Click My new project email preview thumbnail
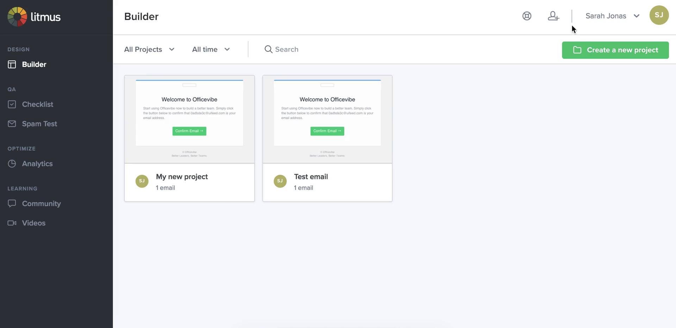Screen dimensions: 676x328 pos(189,119)
